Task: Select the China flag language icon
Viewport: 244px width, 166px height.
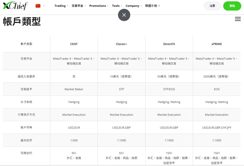Action: click(38, 6)
